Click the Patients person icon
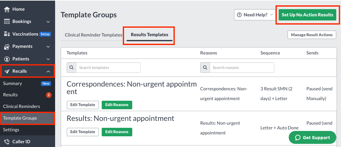The image size is (341, 147). point(7,59)
